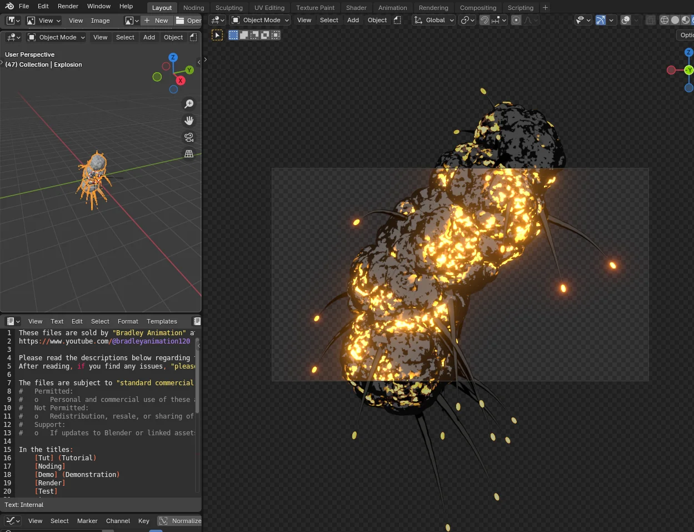This screenshot has width=694, height=532.
Task: Open the Render menu
Action: (x=68, y=6)
